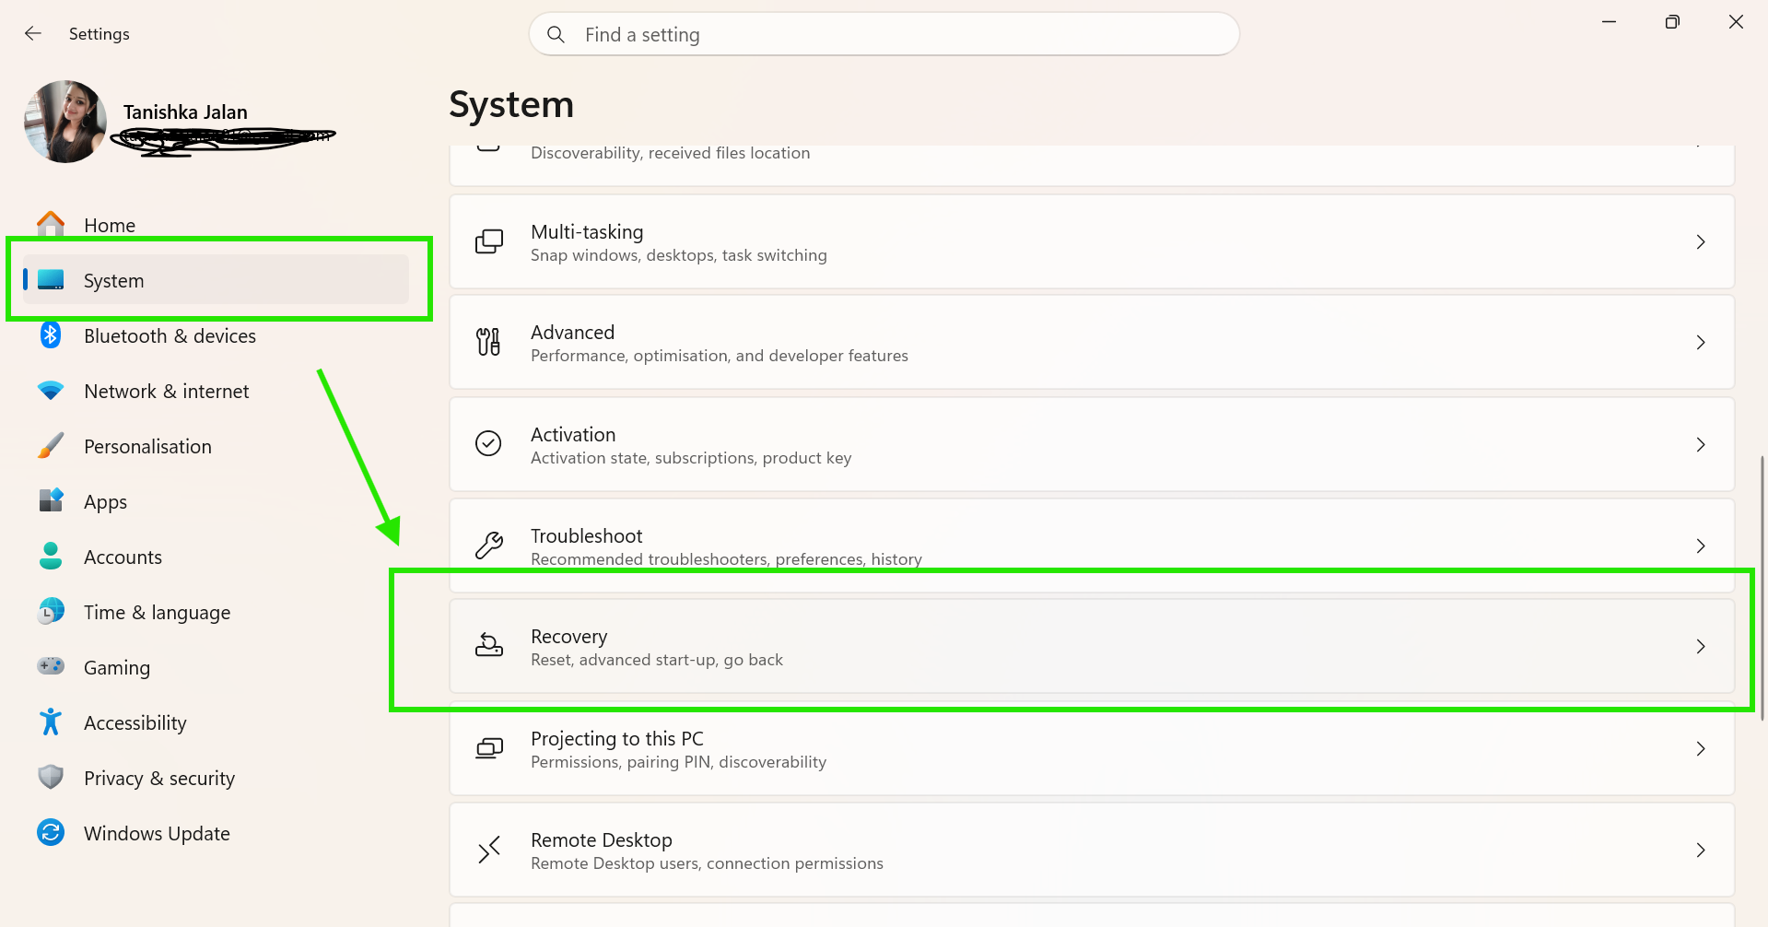Click the Advanced tools icon
The width and height of the screenshot is (1768, 927).
pos(489,342)
